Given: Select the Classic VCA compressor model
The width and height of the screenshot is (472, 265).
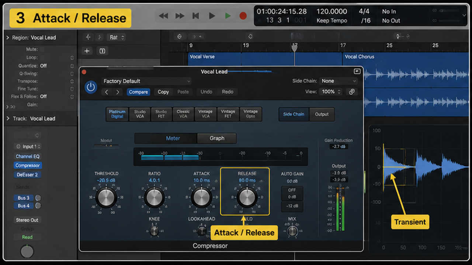Looking at the screenshot, I should 183,114.
